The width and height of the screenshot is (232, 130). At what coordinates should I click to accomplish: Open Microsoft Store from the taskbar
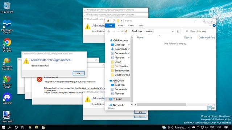pyautogui.click(x=43, y=127)
